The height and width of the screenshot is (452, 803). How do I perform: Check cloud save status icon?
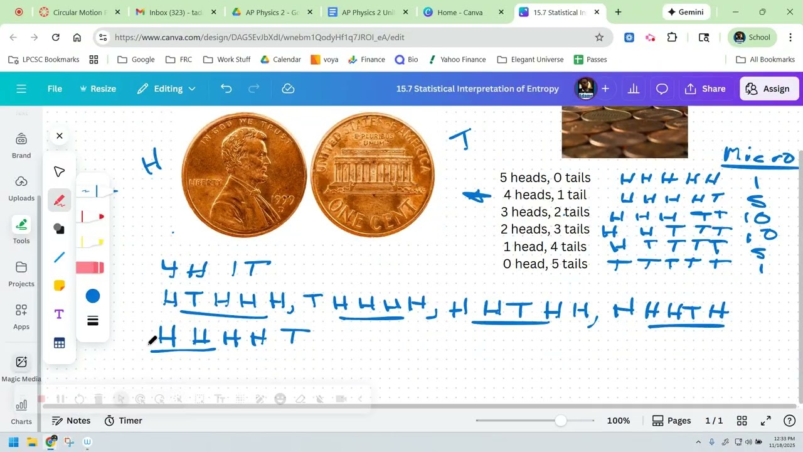(x=288, y=89)
